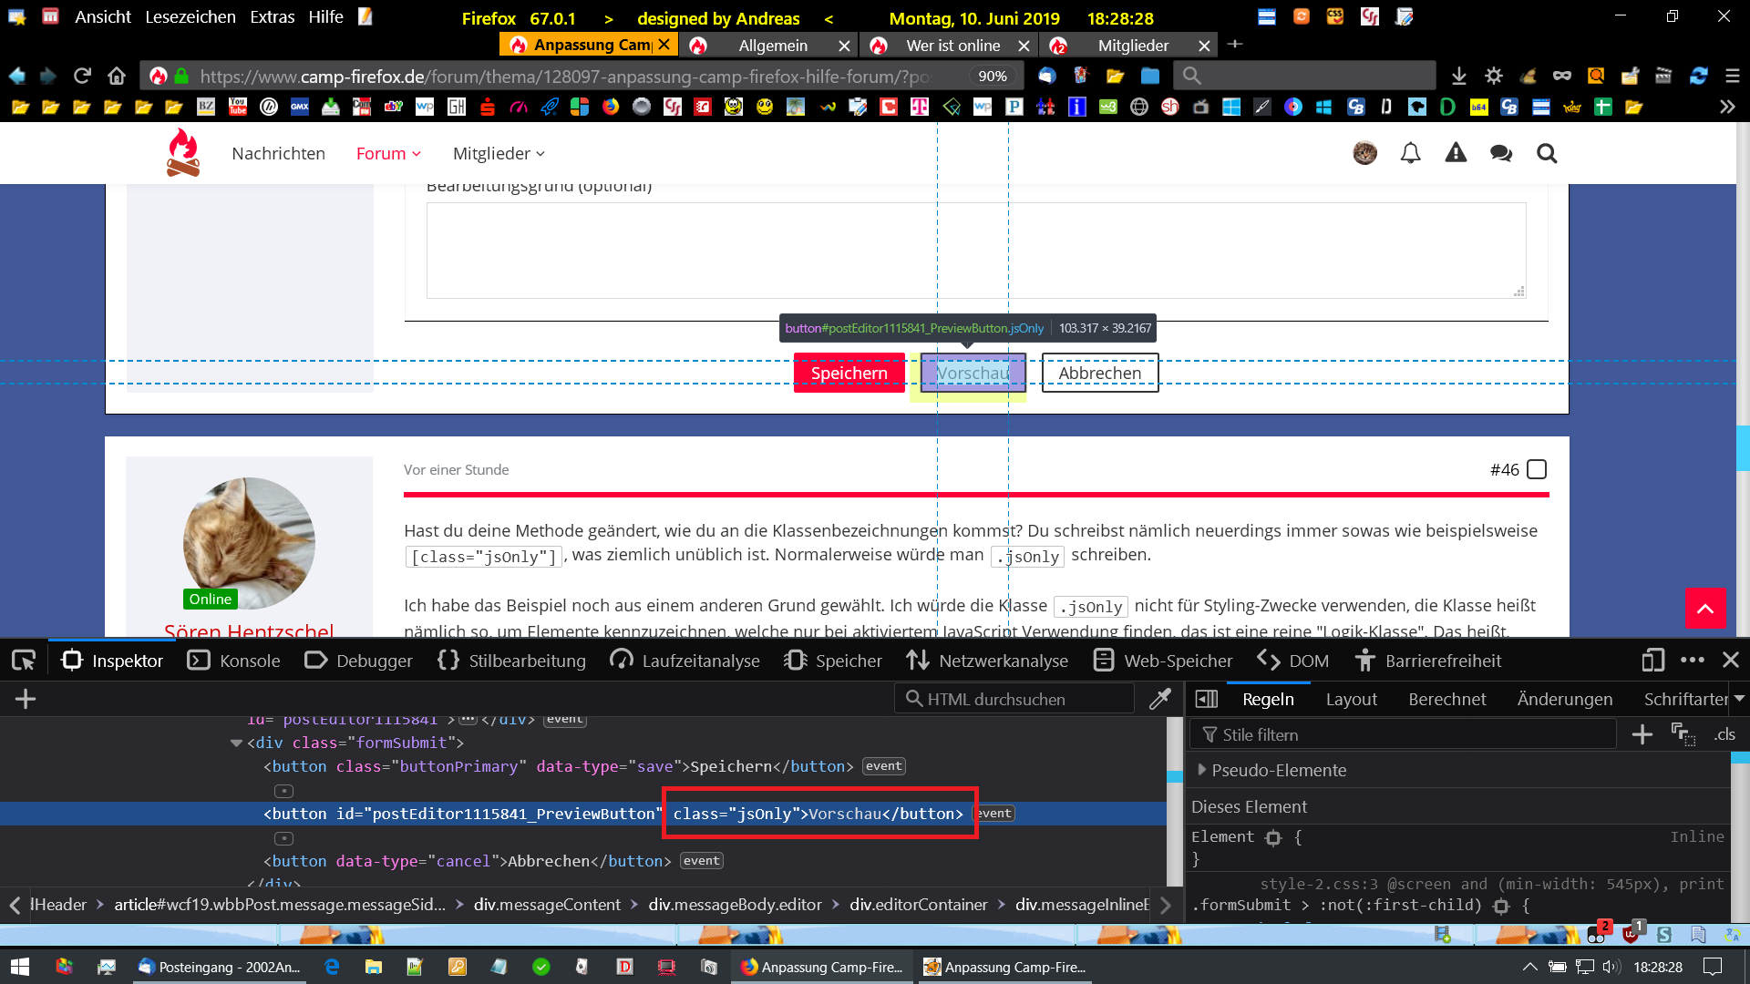Expand the Pseudo-Elemente section
Screen dimensions: 1750x984
point(1202,770)
